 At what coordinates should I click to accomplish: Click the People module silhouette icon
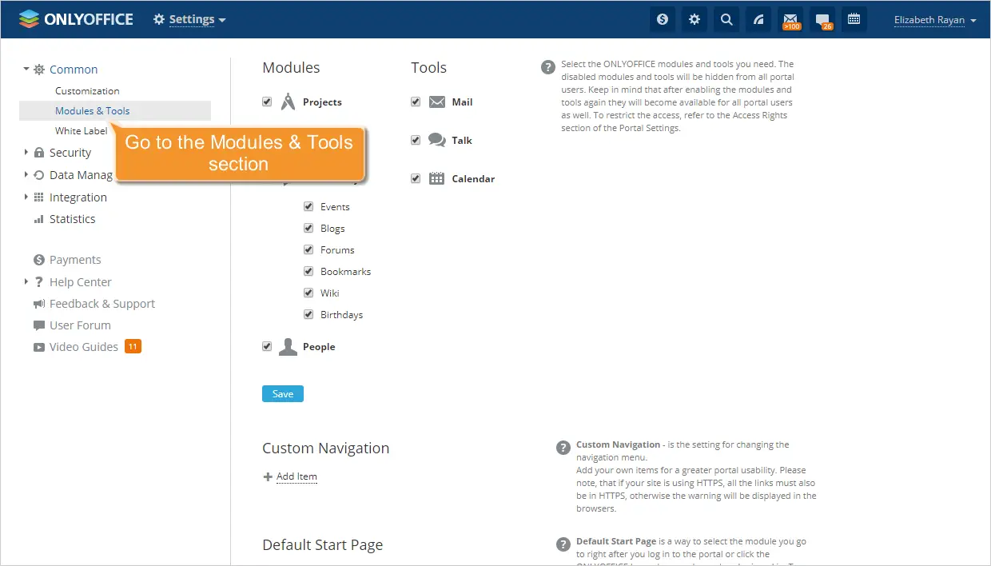tap(288, 346)
